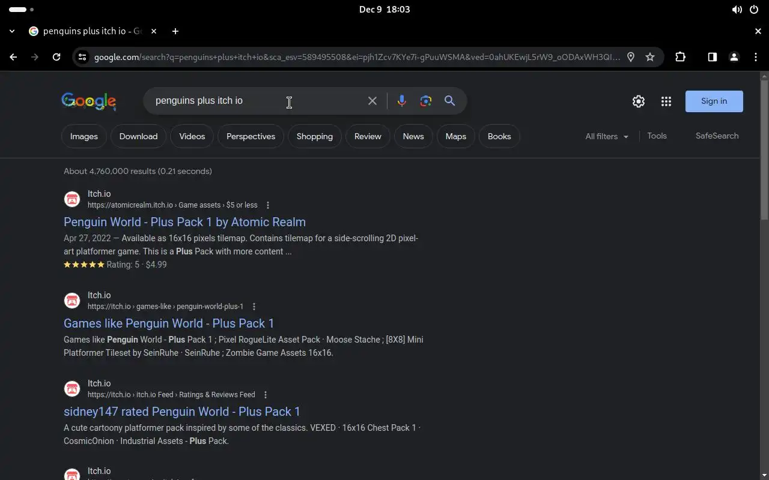This screenshot has height=480, width=769.
Task: Clear the search query with the X icon
Action: click(372, 101)
